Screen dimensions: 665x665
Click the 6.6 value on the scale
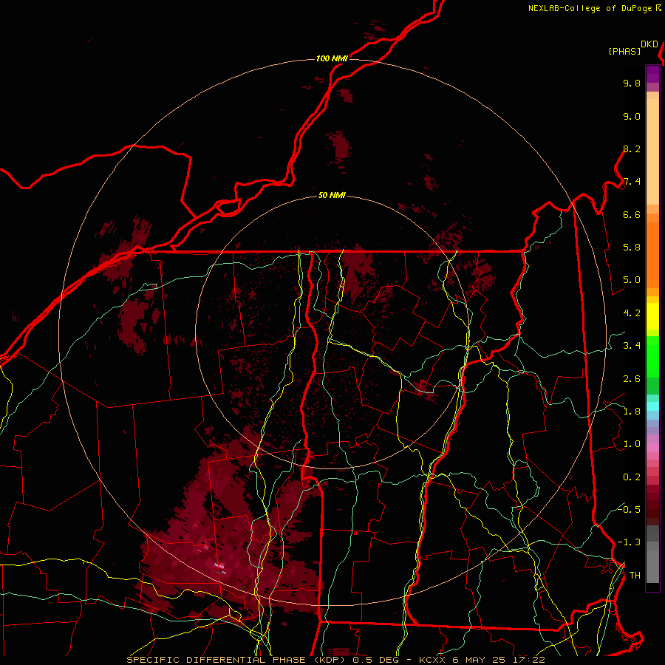click(632, 214)
